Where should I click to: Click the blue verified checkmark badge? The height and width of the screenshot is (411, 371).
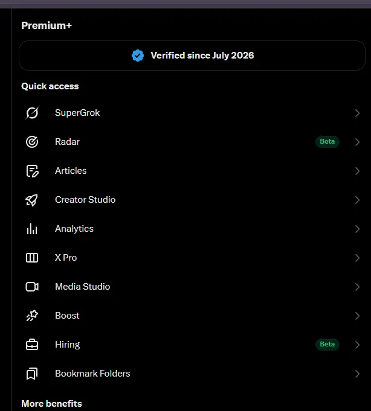(138, 56)
